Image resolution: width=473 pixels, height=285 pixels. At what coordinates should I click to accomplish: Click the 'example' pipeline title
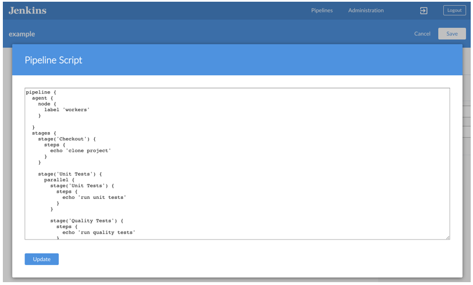point(22,34)
